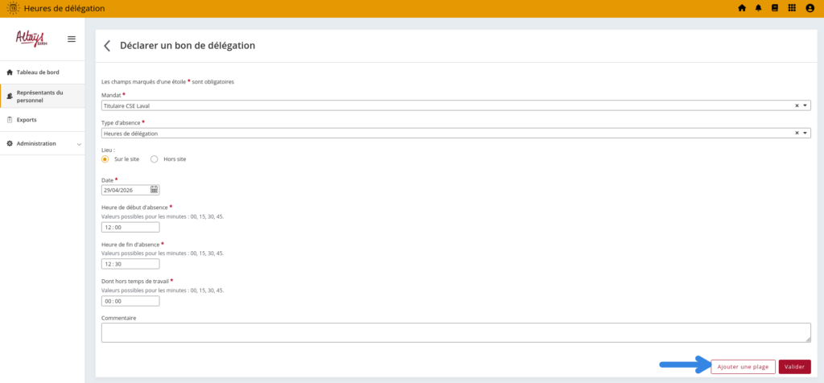Click the Valider button
The image size is (824, 383).
(x=794, y=367)
